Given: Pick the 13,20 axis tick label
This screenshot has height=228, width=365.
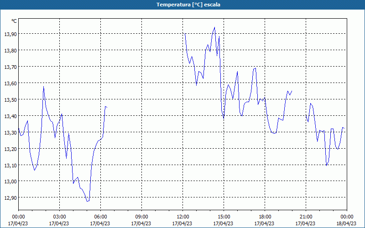Looking at the screenshot, I should coord(10,149).
